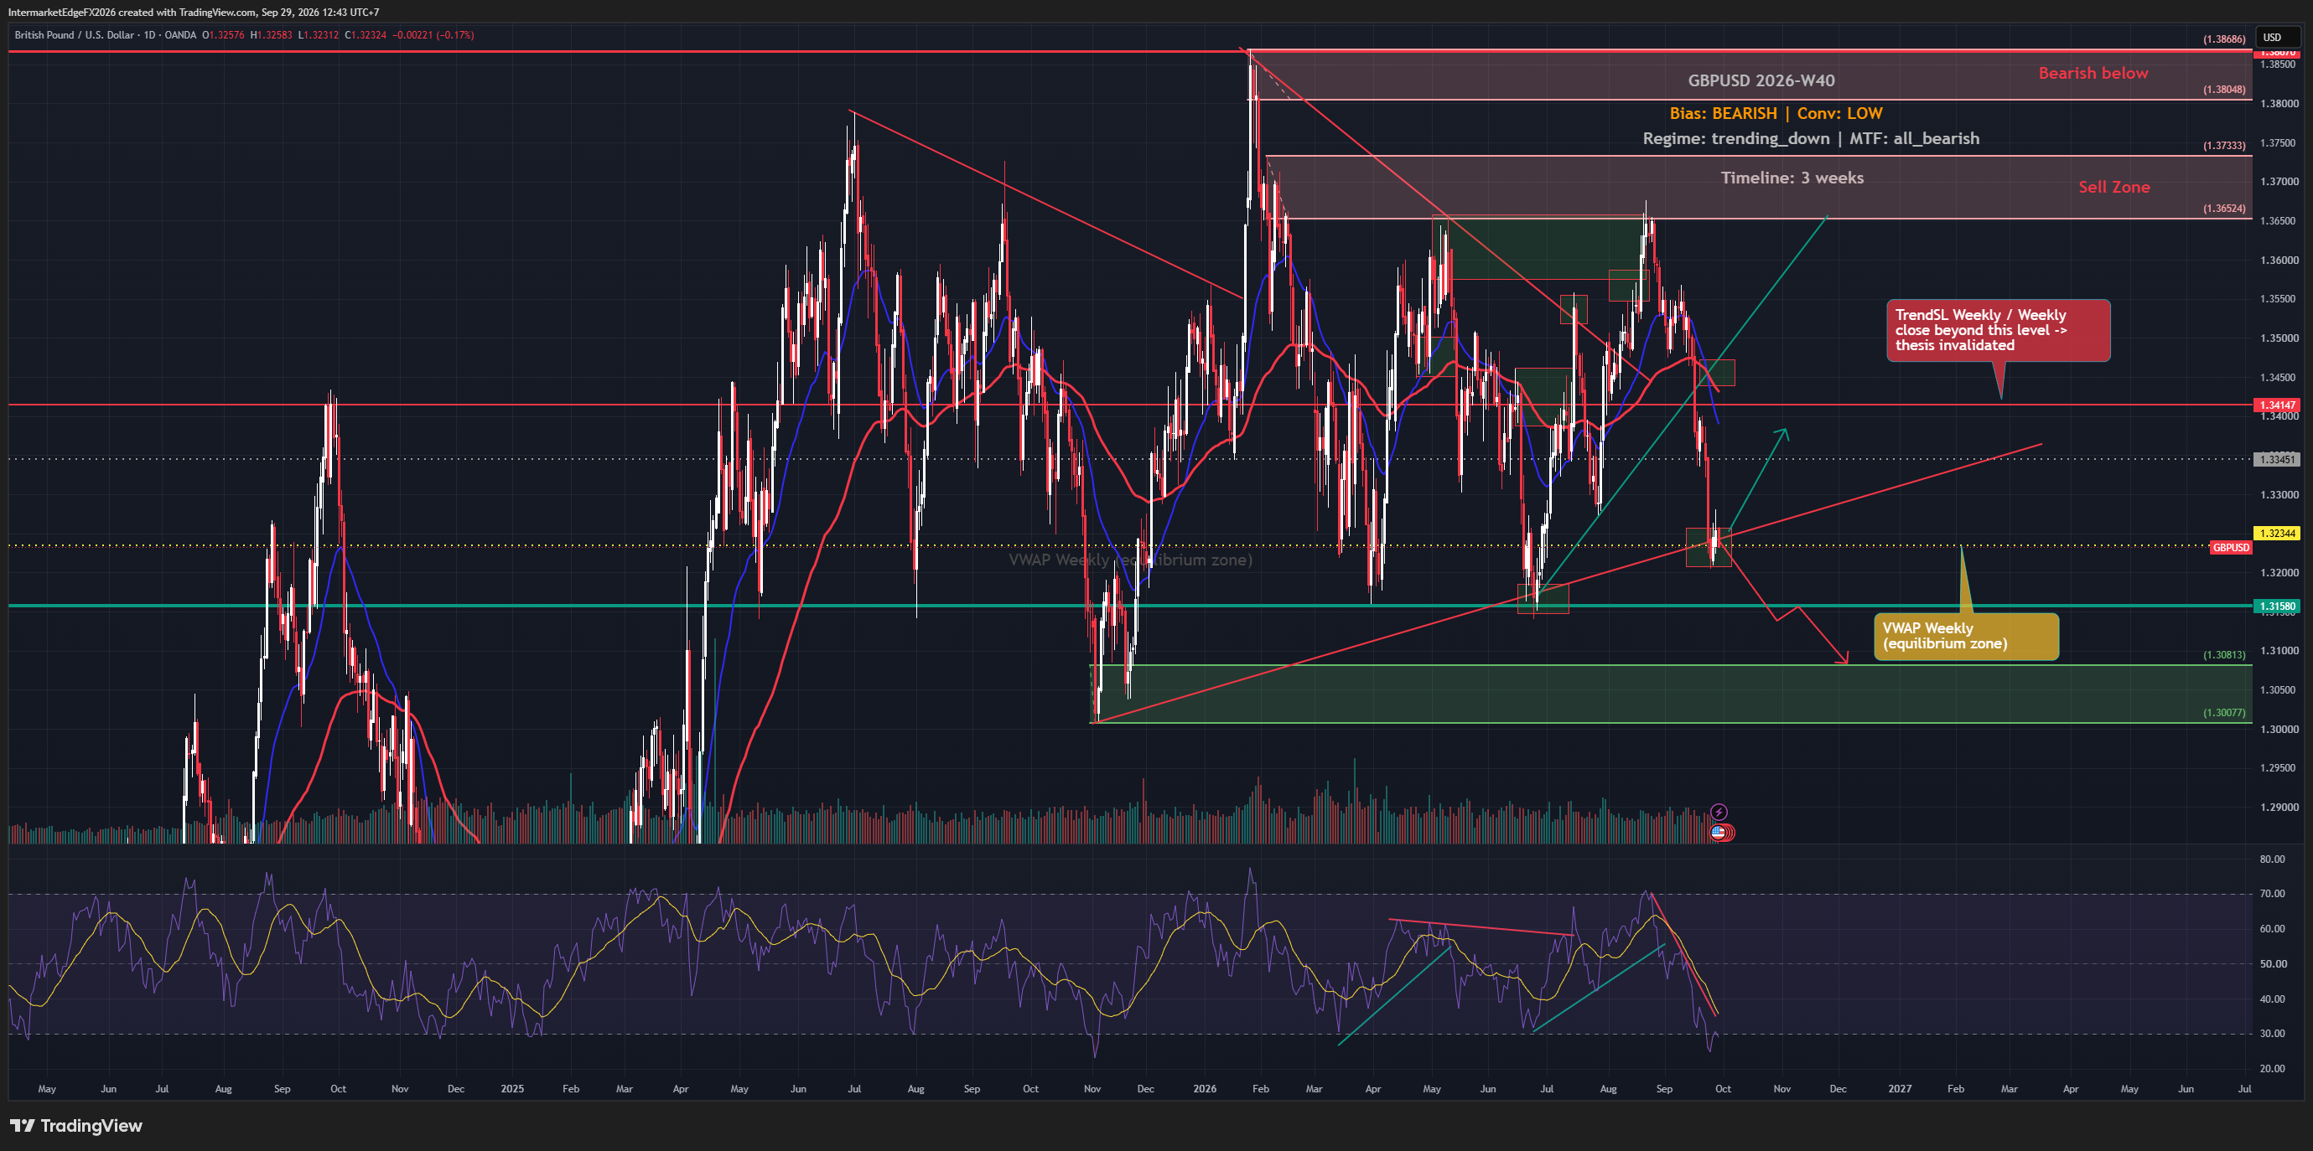The width and height of the screenshot is (2313, 1151).
Task: Open the US flag economic event marker
Action: point(1718,833)
